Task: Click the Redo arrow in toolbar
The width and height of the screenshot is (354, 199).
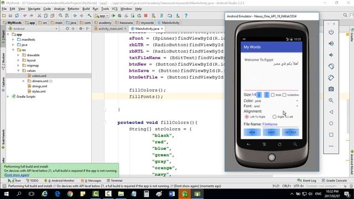Action: [x=32, y=15]
